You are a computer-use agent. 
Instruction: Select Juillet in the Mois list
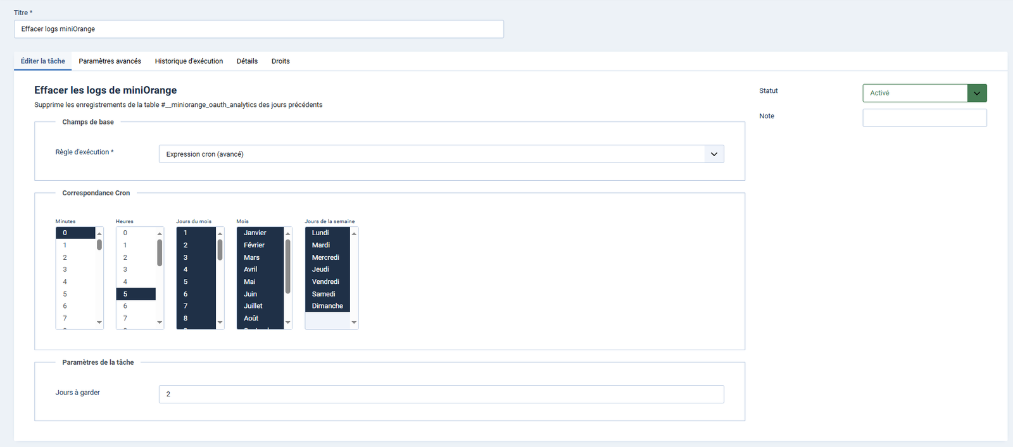pyautogui.click(x=260, y=306)
